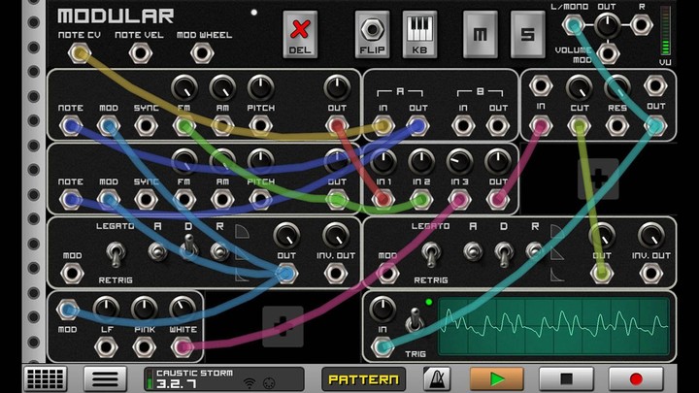This screenshot has width=699, height=393.
Task: Stop playback with stop button
Action: (x=566, y=379)
